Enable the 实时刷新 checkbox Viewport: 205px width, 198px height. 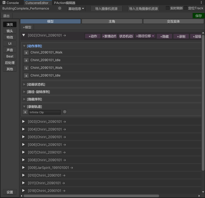tap(167, 8)
